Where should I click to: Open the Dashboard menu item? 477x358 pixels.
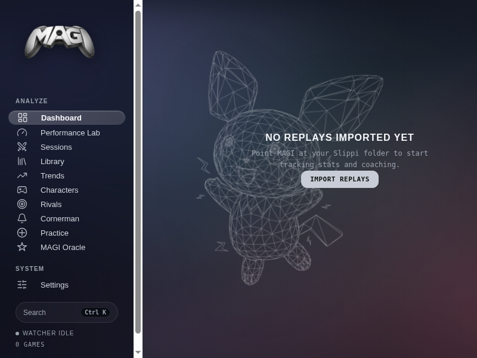point(67,118)
